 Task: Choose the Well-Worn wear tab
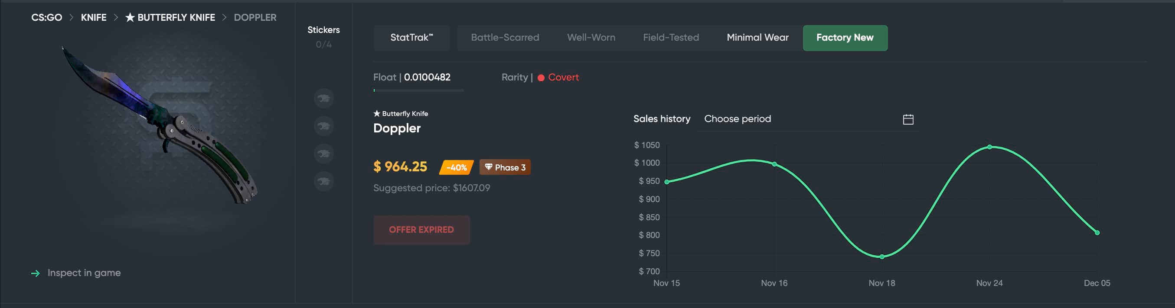[591, 38]
